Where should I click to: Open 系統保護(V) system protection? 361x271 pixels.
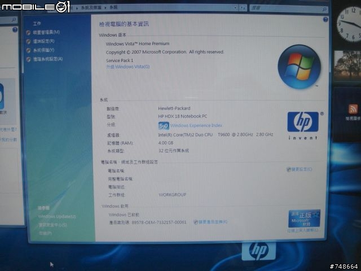(43, 50)
